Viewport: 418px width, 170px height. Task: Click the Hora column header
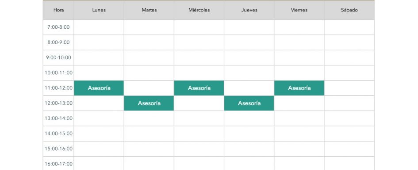point(58,10)
